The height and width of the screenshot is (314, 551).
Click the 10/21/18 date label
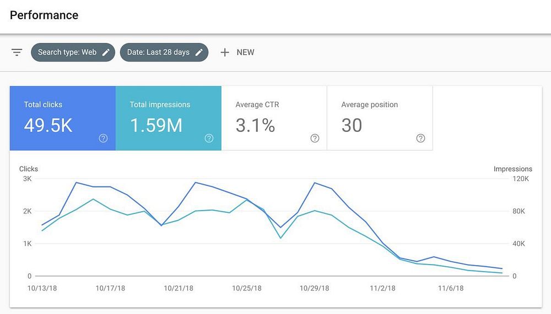click(179, 288)
